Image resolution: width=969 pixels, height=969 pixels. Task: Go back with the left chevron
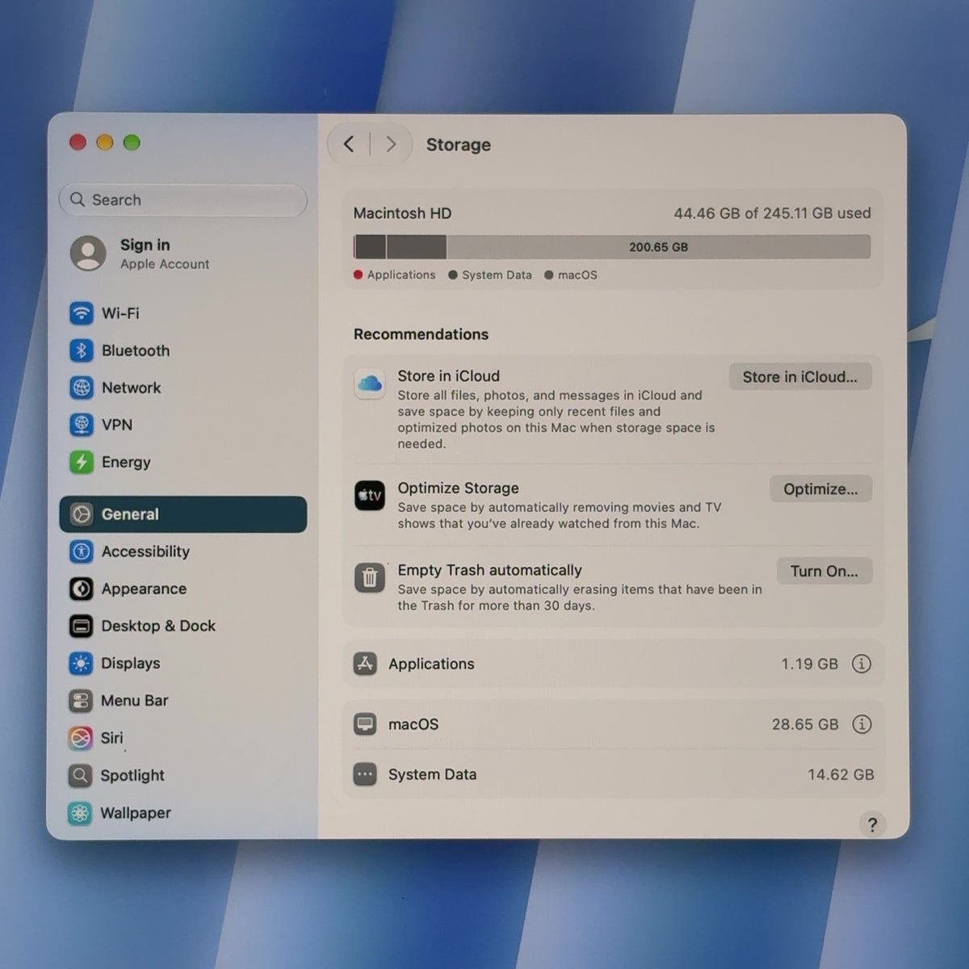(349, 145)
